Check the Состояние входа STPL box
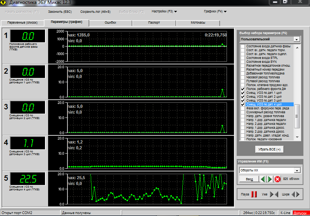 (x=242, y=58)
